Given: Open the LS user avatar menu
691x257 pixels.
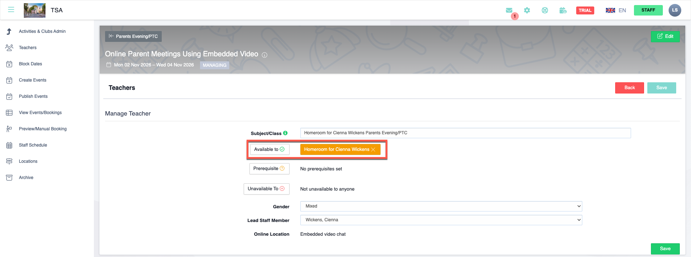Looking at the screenshot, I should click(x=674, y=10).
